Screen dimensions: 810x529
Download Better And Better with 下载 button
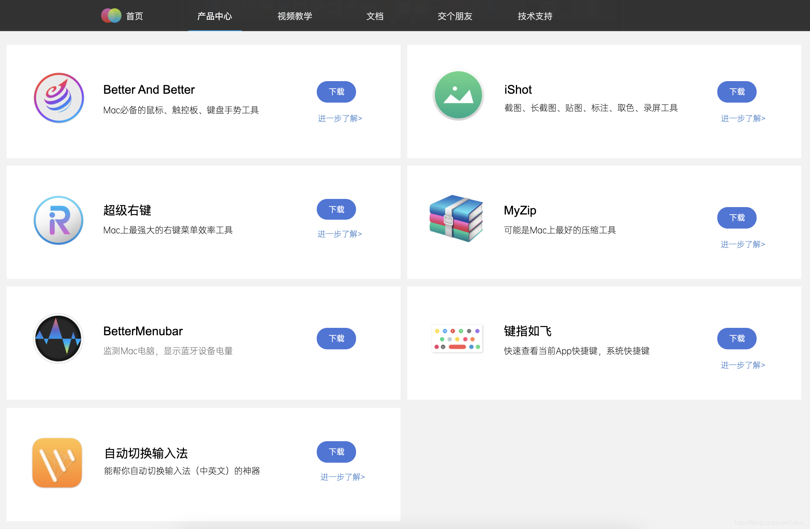click(336, 92)
